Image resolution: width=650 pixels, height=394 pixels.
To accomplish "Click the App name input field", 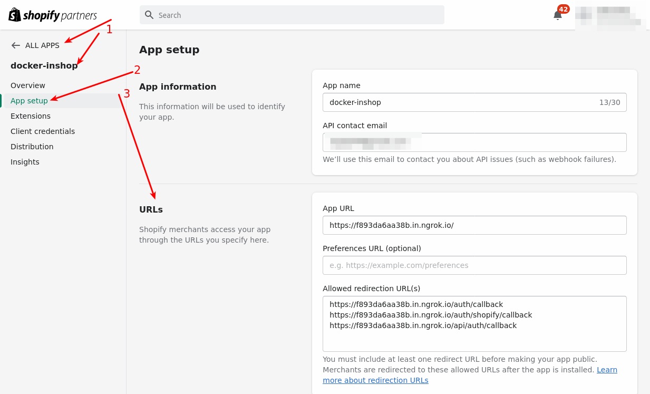I will [474, 102].
